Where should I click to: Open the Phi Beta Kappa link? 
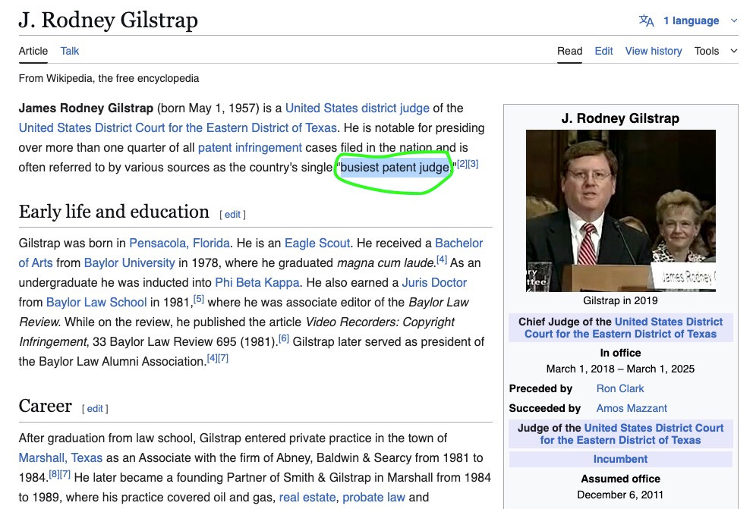click(x=257, y=282)
